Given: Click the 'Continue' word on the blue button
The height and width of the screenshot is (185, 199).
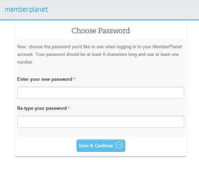Looking at the screenshot, I should click(x=104, y=146).
